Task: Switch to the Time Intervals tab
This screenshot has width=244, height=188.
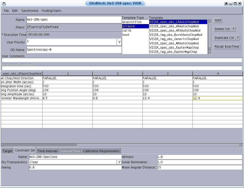Action: pyautogui.click(x=48, y=151)
